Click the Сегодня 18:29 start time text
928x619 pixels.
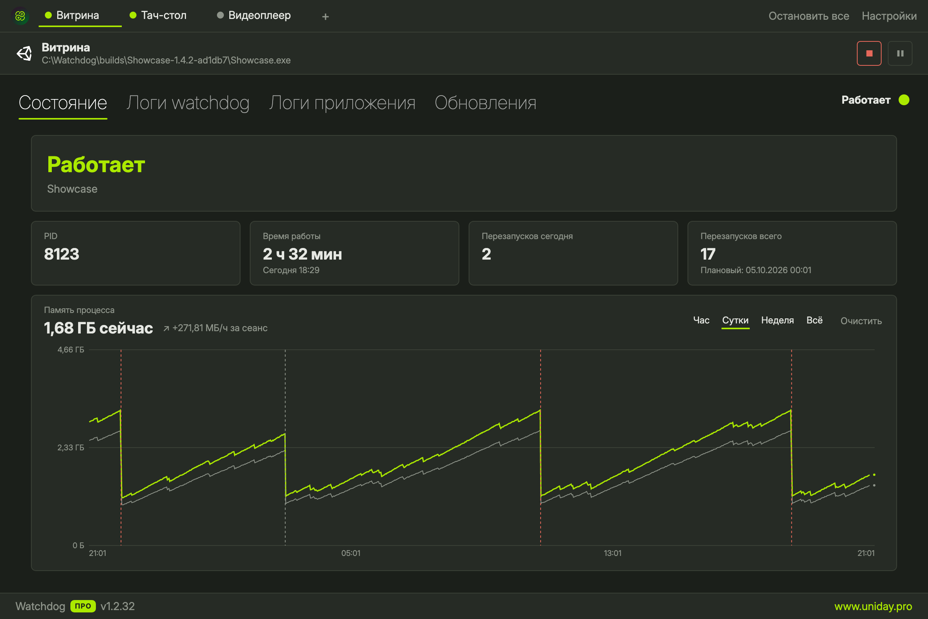point(291,270)
